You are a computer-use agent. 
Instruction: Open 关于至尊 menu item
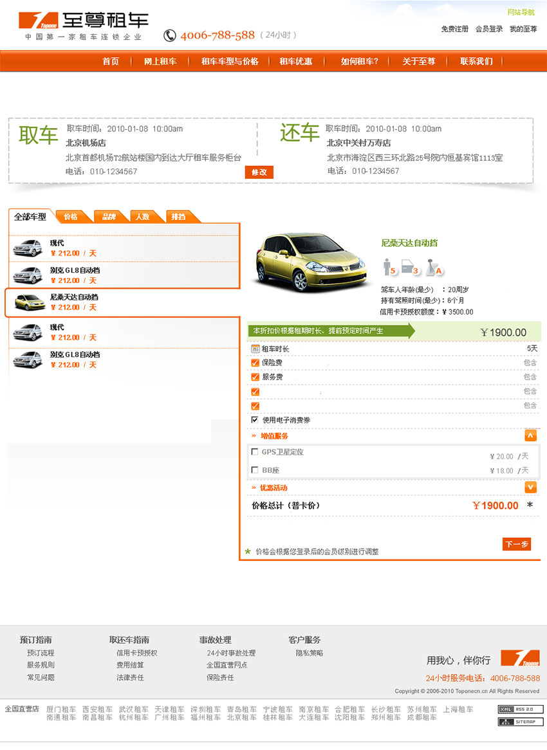click(419, 61)
